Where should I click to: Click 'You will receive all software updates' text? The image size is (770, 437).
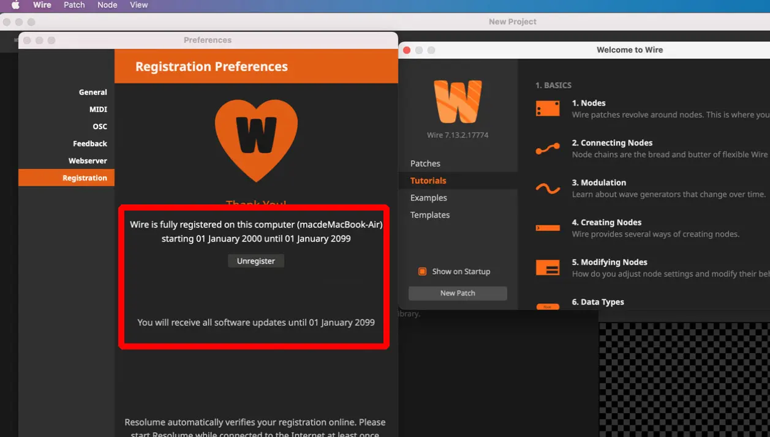[x=256, y=322]
